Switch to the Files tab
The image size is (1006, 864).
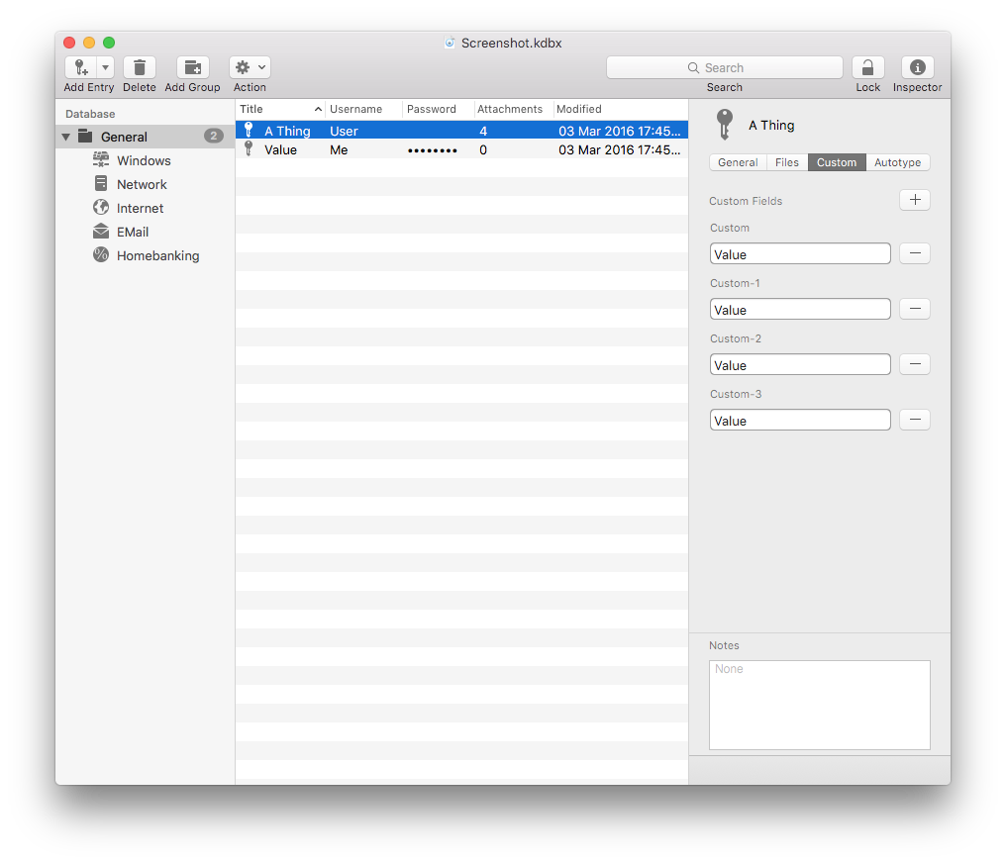coord(787,162)
